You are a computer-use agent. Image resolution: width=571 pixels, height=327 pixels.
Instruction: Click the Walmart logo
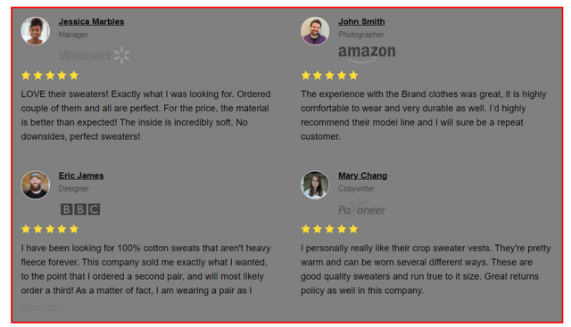pyautogui.click(x=94, y=55)
